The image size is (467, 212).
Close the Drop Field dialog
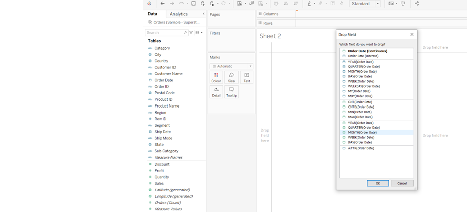point(412,34)
